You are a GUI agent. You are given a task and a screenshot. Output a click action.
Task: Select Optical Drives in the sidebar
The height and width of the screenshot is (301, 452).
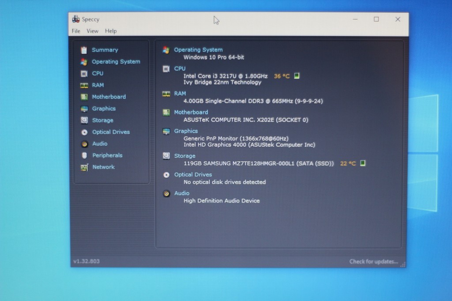pyautogui.click(x=111, y=132)
